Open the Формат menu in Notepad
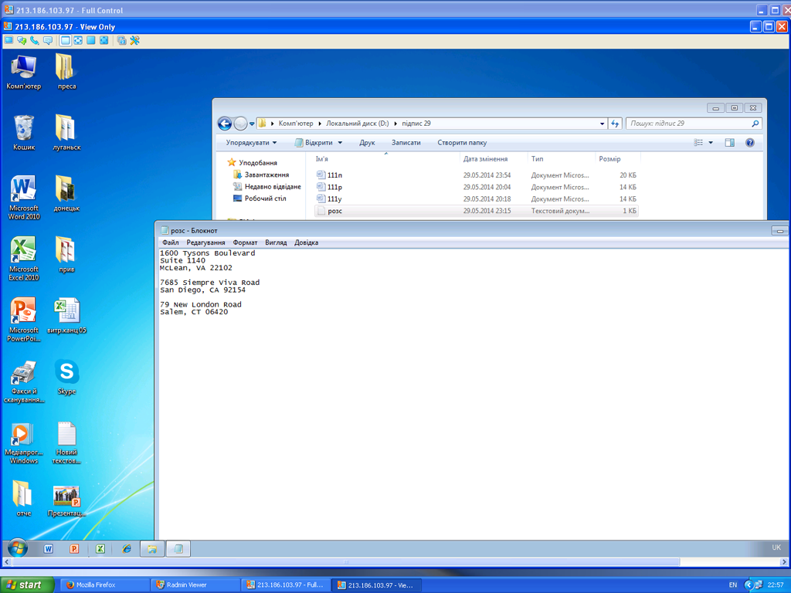791x593 pixels. [x=245, y=242]
